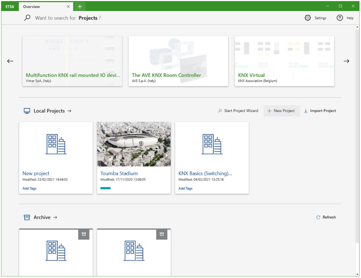
Task: Open Help with the question mark icon
Action: coord(340,18)
